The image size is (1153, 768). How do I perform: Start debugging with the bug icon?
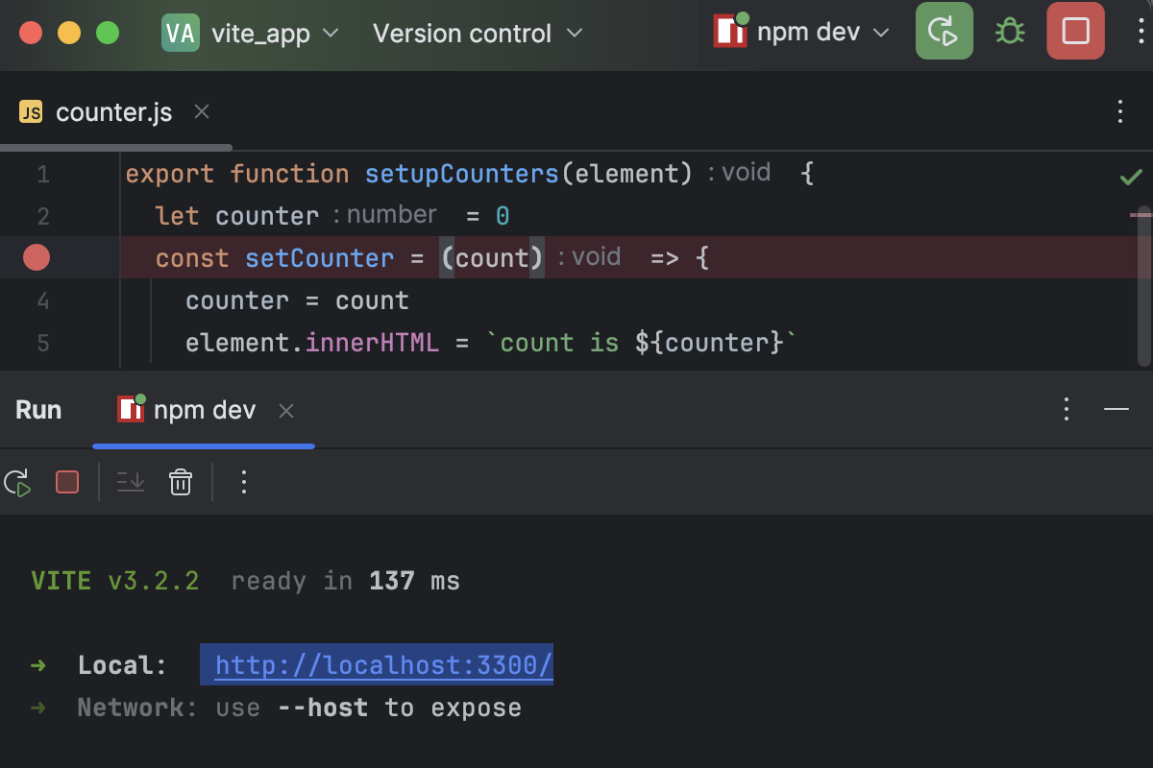pyautogui.click(x=1009, y=31)
